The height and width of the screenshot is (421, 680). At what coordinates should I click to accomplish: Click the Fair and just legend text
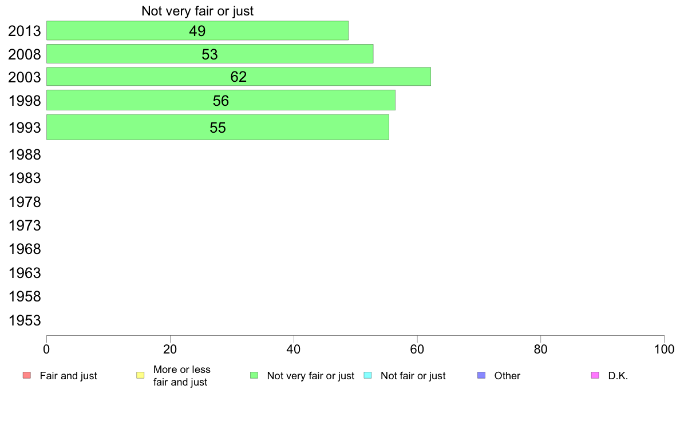(x=69, y=375)
